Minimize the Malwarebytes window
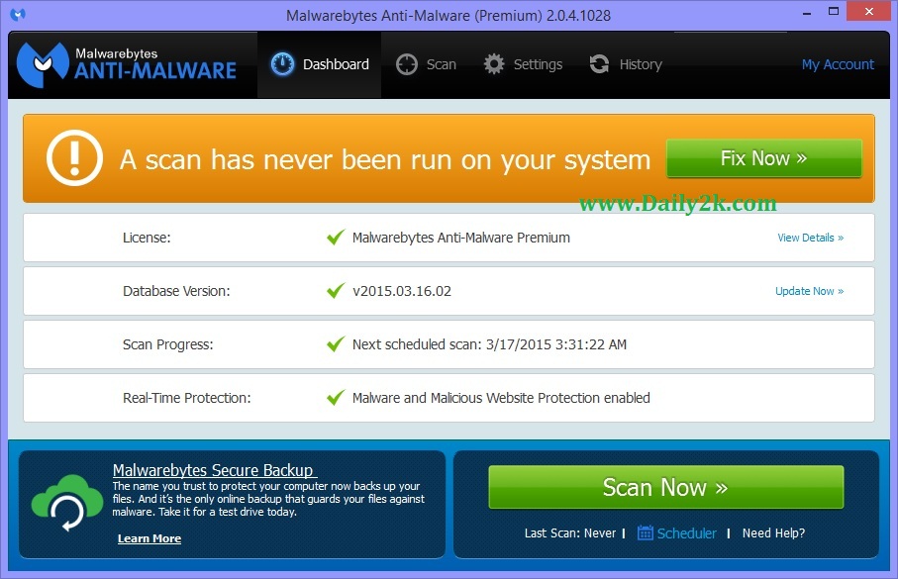The width and height of the screenshot is (898, 579). pyautogui.click(x=807, y=12)
